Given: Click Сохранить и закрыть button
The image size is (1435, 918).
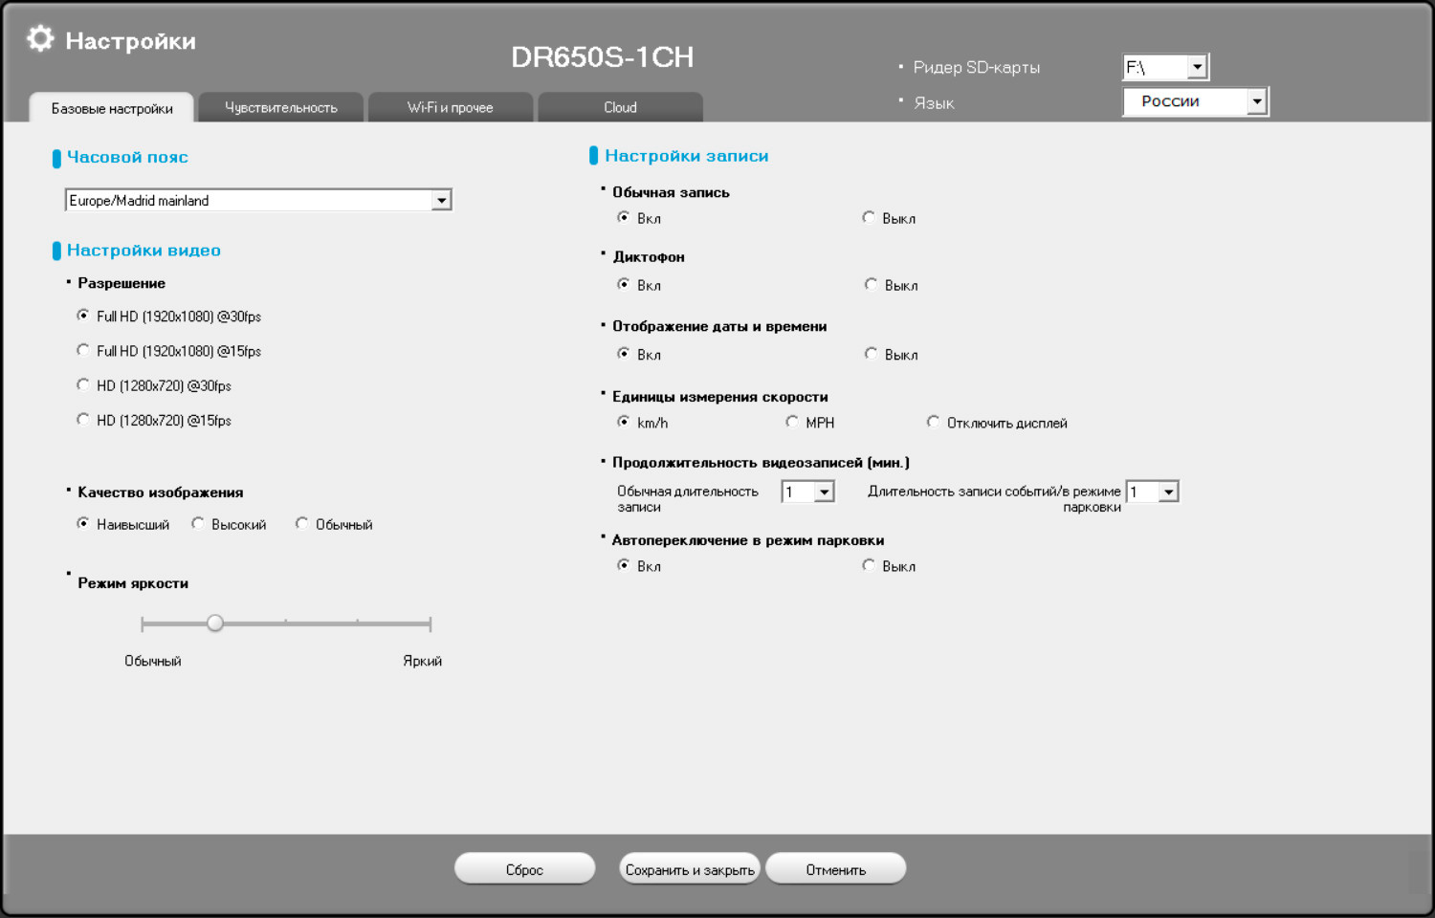Looking at the screenshot, I should pyautogui.click(x=690, y=869).
